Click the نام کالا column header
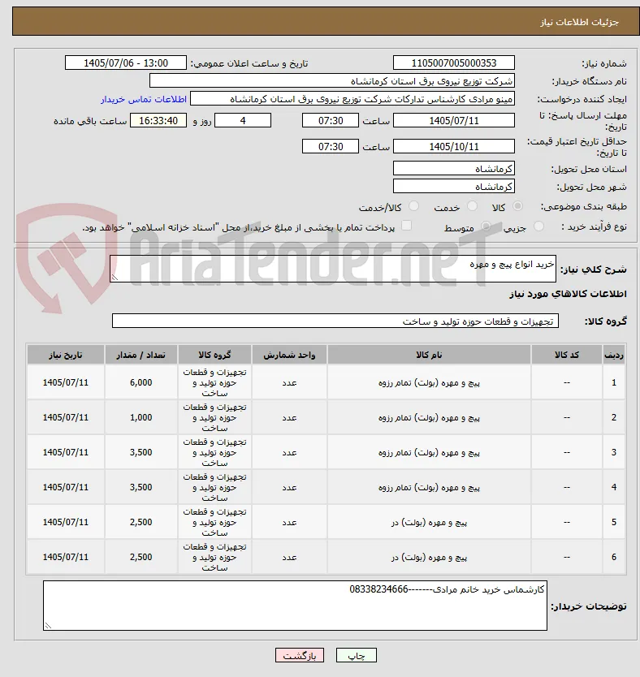This screenshot has width=640, height=677. pyautogui.click(x=429, y=355)
